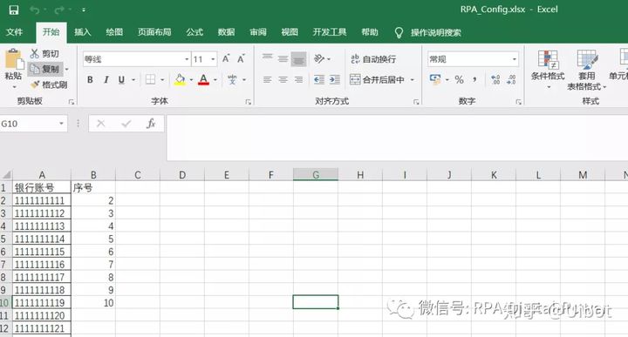Click the 操作说明搜索 search box
Screen dimensions: 628x337
[436, 32]
